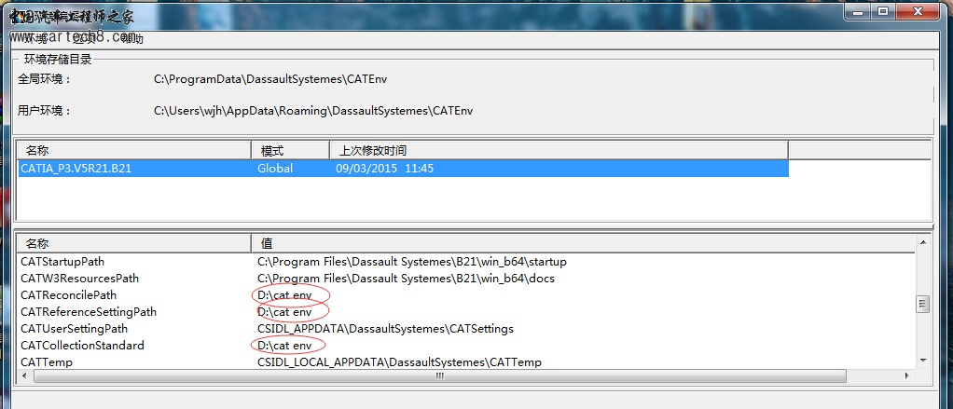The width and height of the screenshot is (953, 409).
Task: Select the CATW3ResourcesPath variable
Action: (79, 279)
